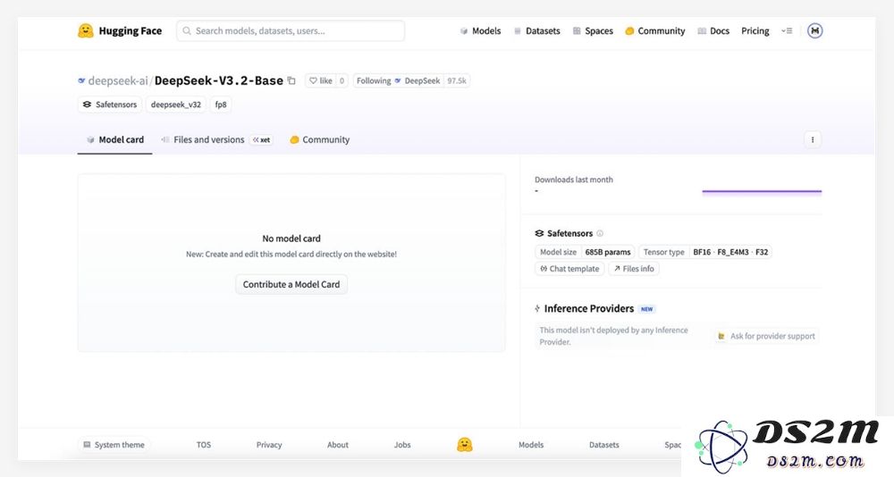Click the deepseek-ai organization whale icon
The height and width of the screenshot is (477, 894).
point(81,81)
